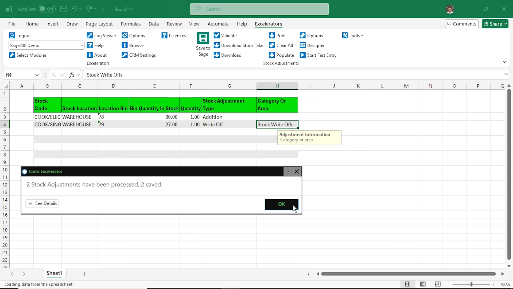Enable Page Break Preview view

pos(438,284)
